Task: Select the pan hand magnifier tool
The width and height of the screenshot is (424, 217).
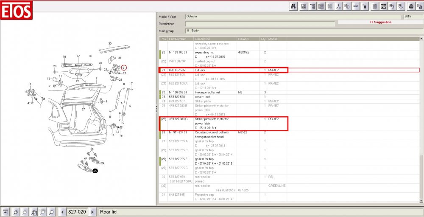Action: coord(42,212)
